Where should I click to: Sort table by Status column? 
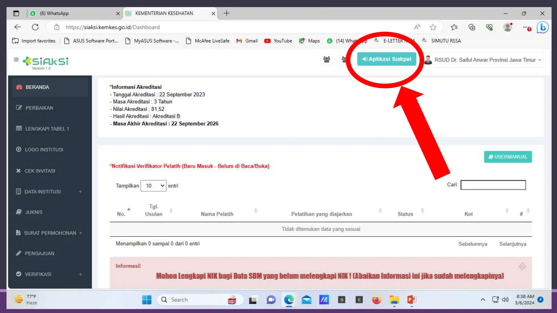[x=405, y=214]
